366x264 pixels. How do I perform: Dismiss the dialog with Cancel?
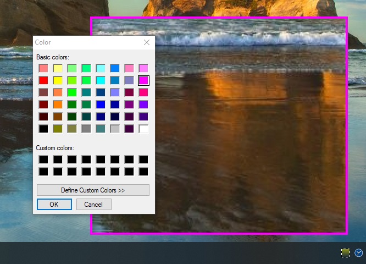point(93,205)
